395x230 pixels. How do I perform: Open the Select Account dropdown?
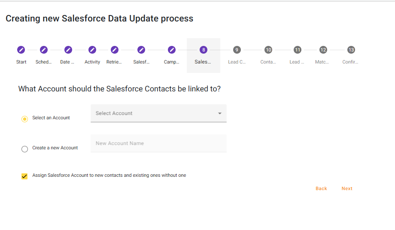tap(158, 113)
